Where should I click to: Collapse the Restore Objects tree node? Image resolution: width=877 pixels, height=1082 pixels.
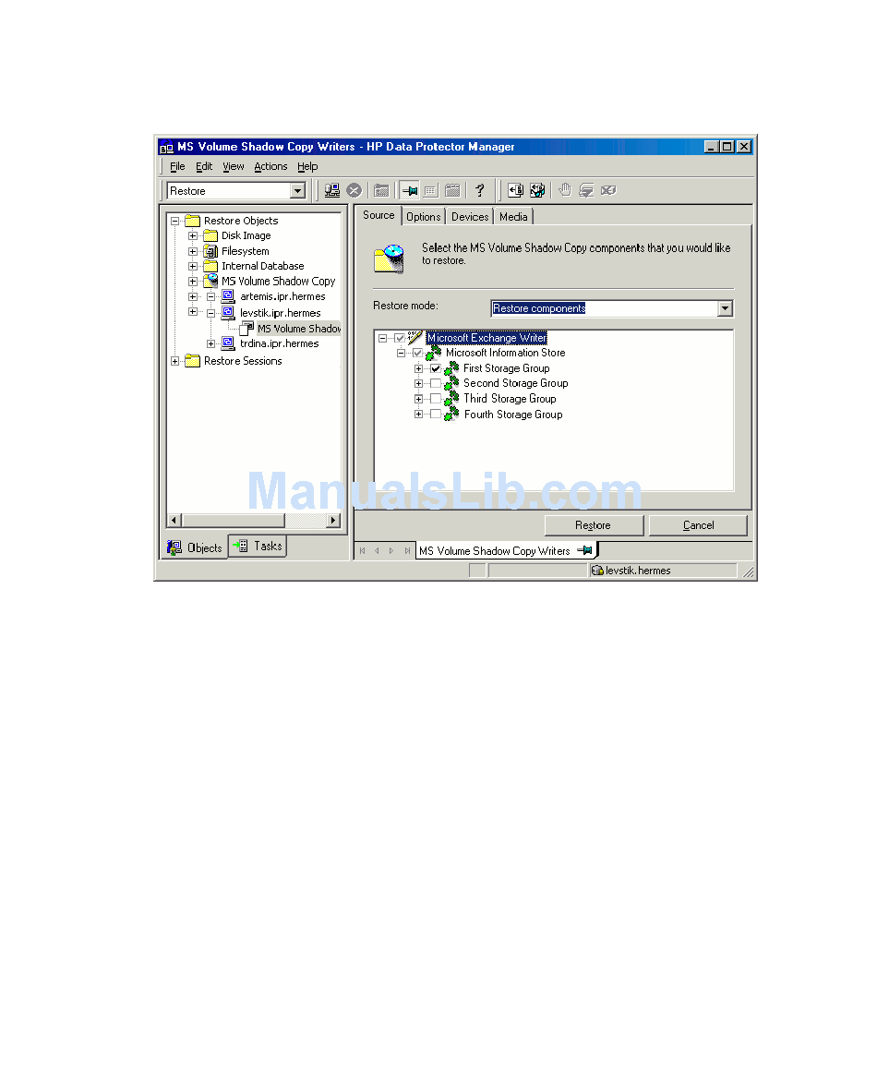[175, 221]
